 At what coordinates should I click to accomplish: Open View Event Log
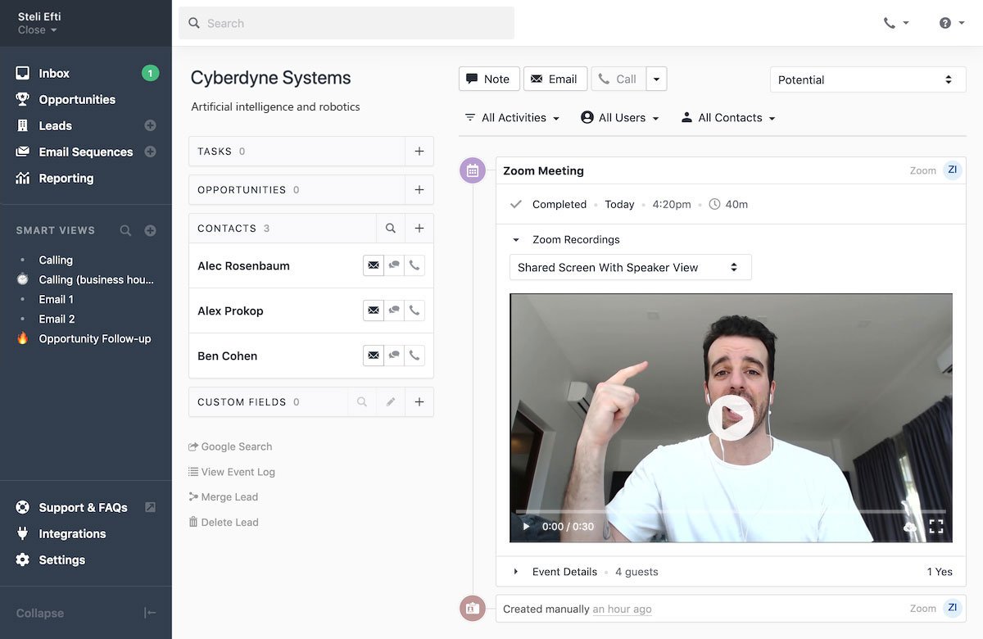(232, 472)
